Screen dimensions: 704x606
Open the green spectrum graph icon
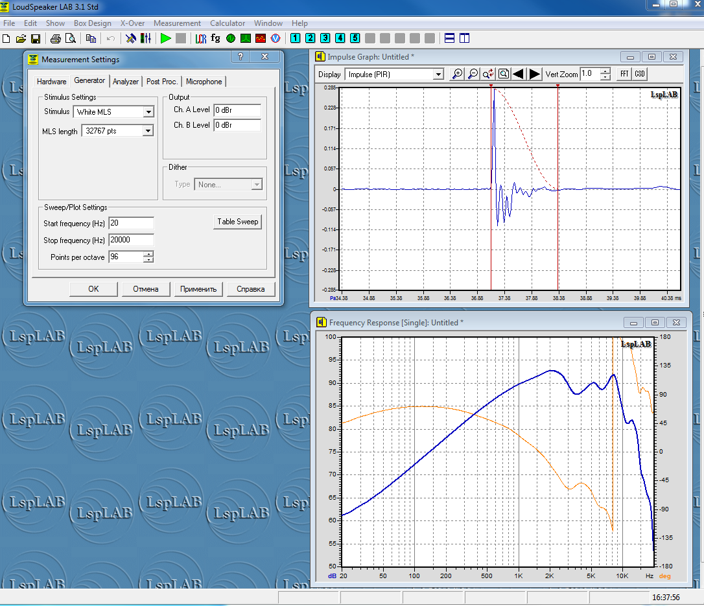[246, 39]
